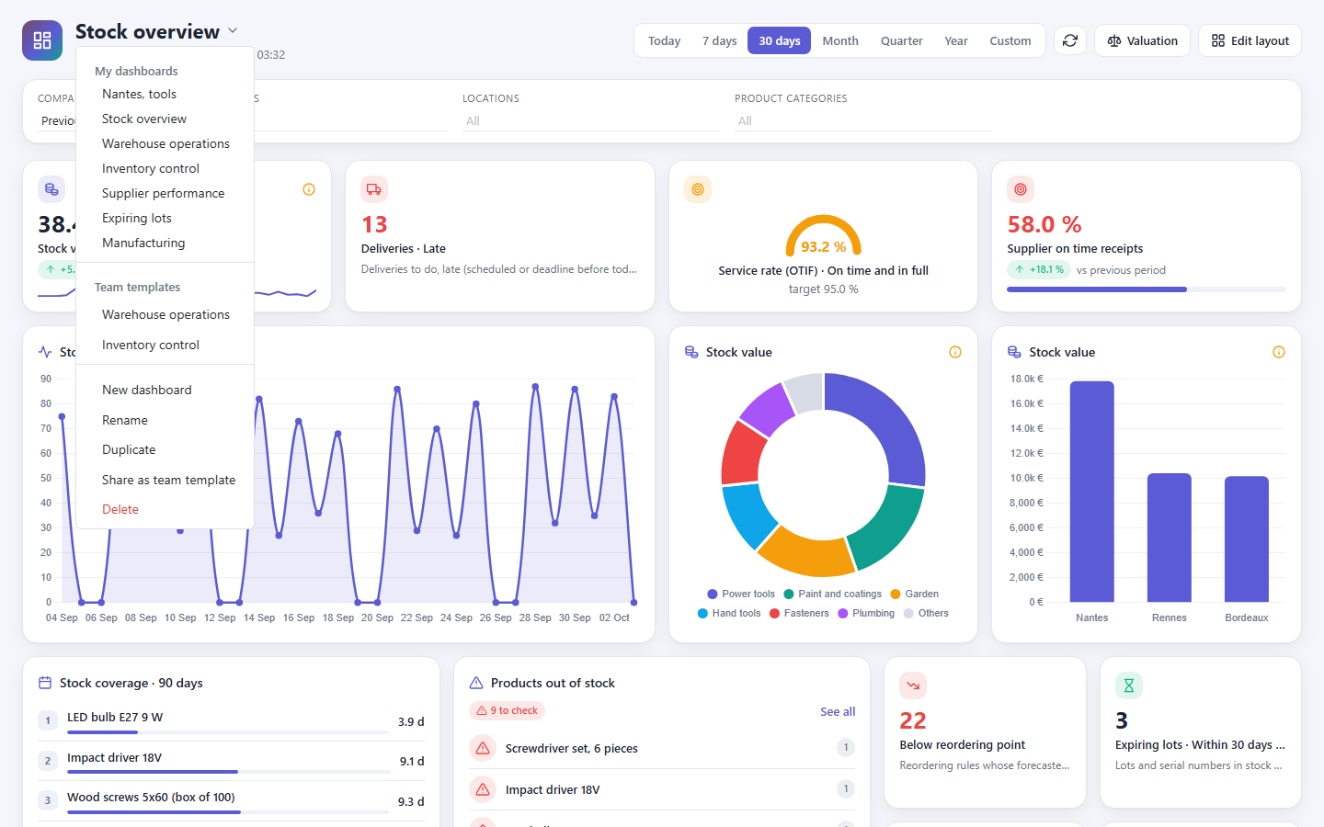
Task: Select the Custom period tab
Action: [1010, 40]
